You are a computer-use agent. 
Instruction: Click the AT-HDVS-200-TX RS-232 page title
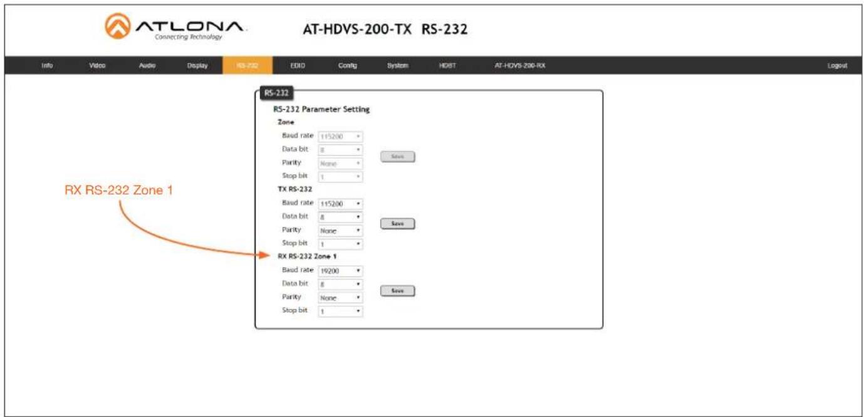pos(385,30)
